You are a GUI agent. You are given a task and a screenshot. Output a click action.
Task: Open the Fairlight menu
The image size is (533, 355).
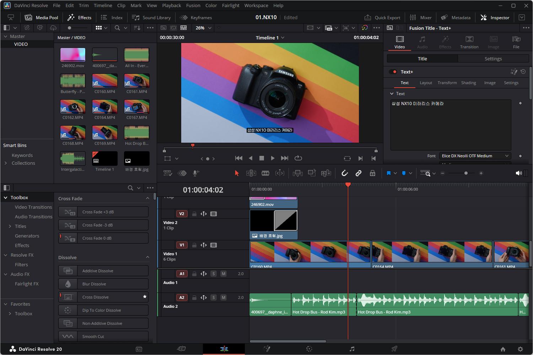(x=231, y=5)
